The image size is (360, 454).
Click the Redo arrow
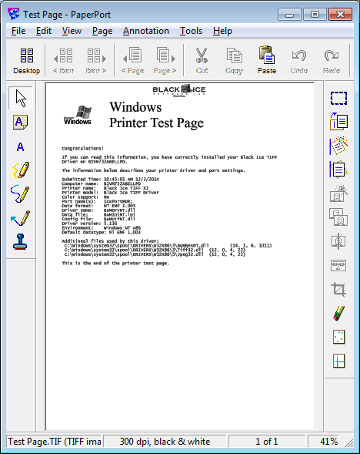point(332,61)
